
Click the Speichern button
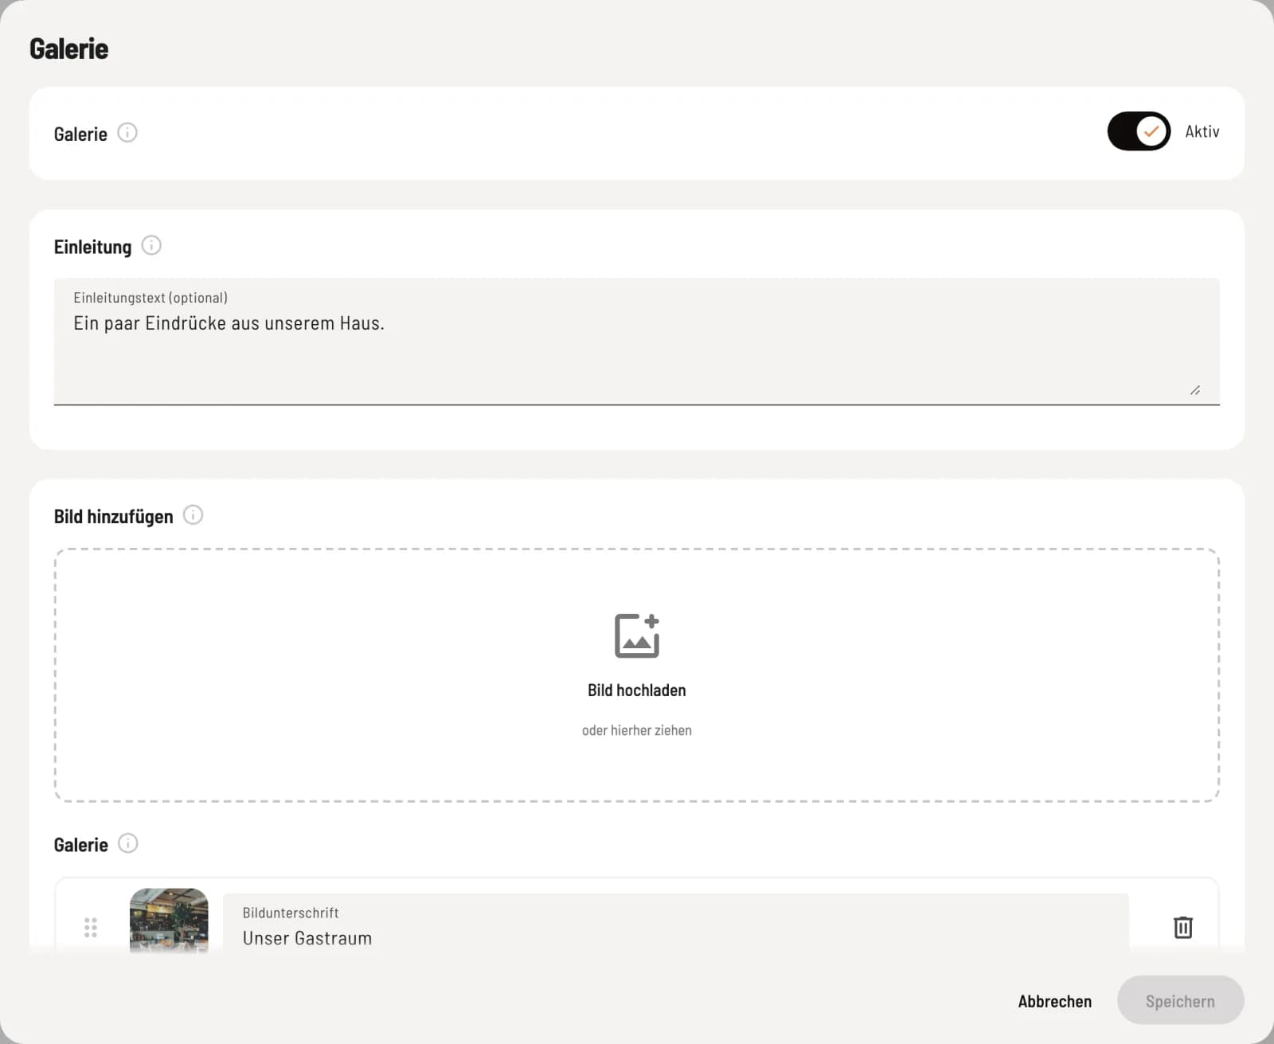coord(1180,1000)
